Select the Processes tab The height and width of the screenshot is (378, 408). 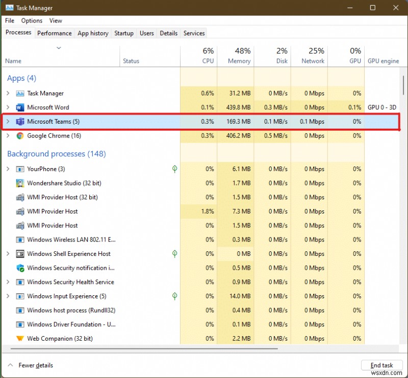point(18,32)
